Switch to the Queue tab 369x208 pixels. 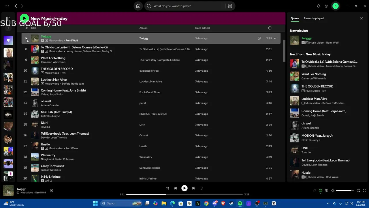tap(295, 18)
